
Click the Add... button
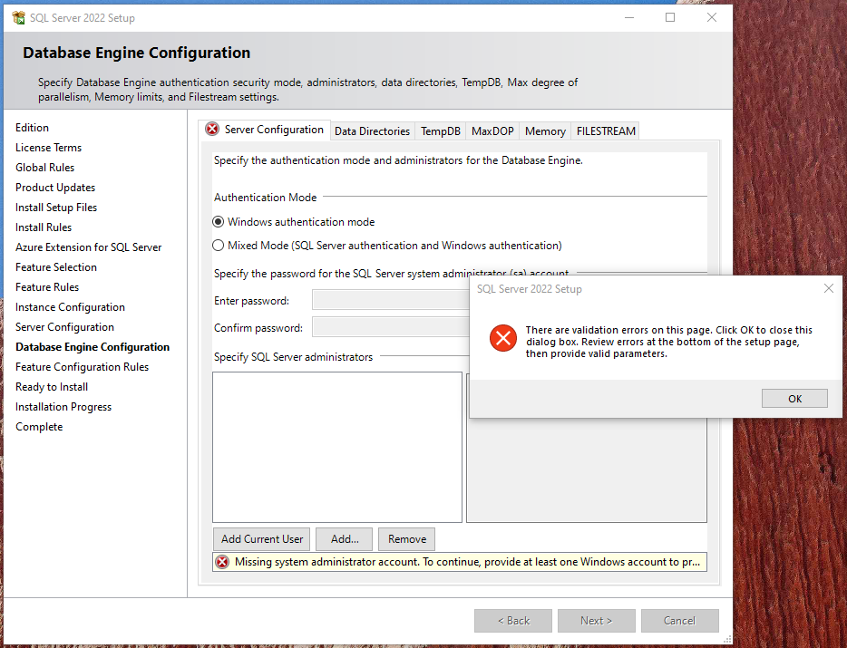pyautogui.click(x=345, y=539)
